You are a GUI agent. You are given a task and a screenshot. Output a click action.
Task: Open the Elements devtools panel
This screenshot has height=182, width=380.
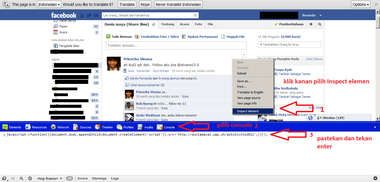point(12,127)
